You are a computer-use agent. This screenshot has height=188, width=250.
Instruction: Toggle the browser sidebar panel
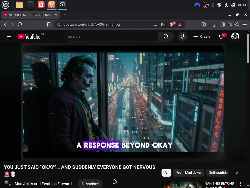click(223, 25)
